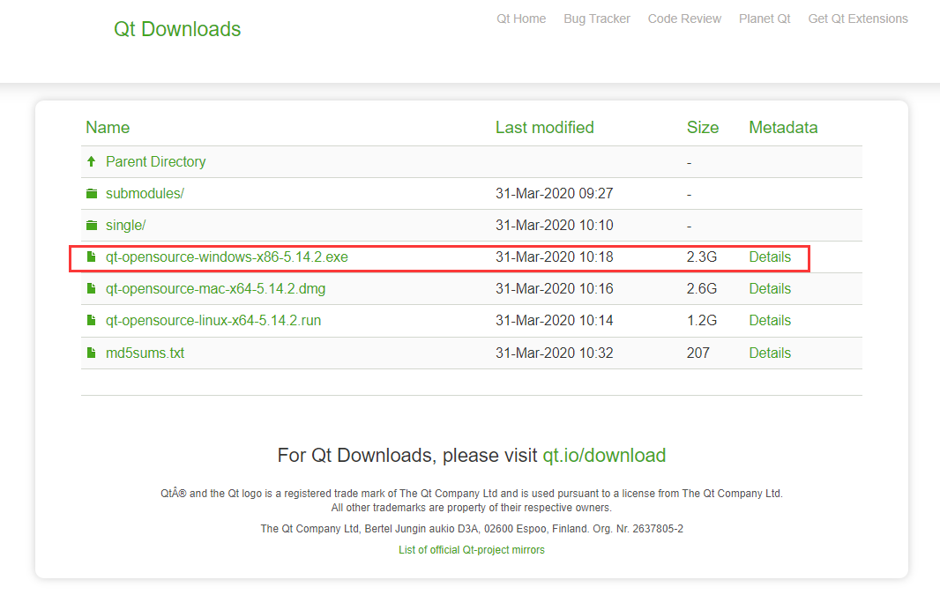Click the Qt Downloads page title
The width and height of the screenshot is (940, 595).
(x=177, y=29)
